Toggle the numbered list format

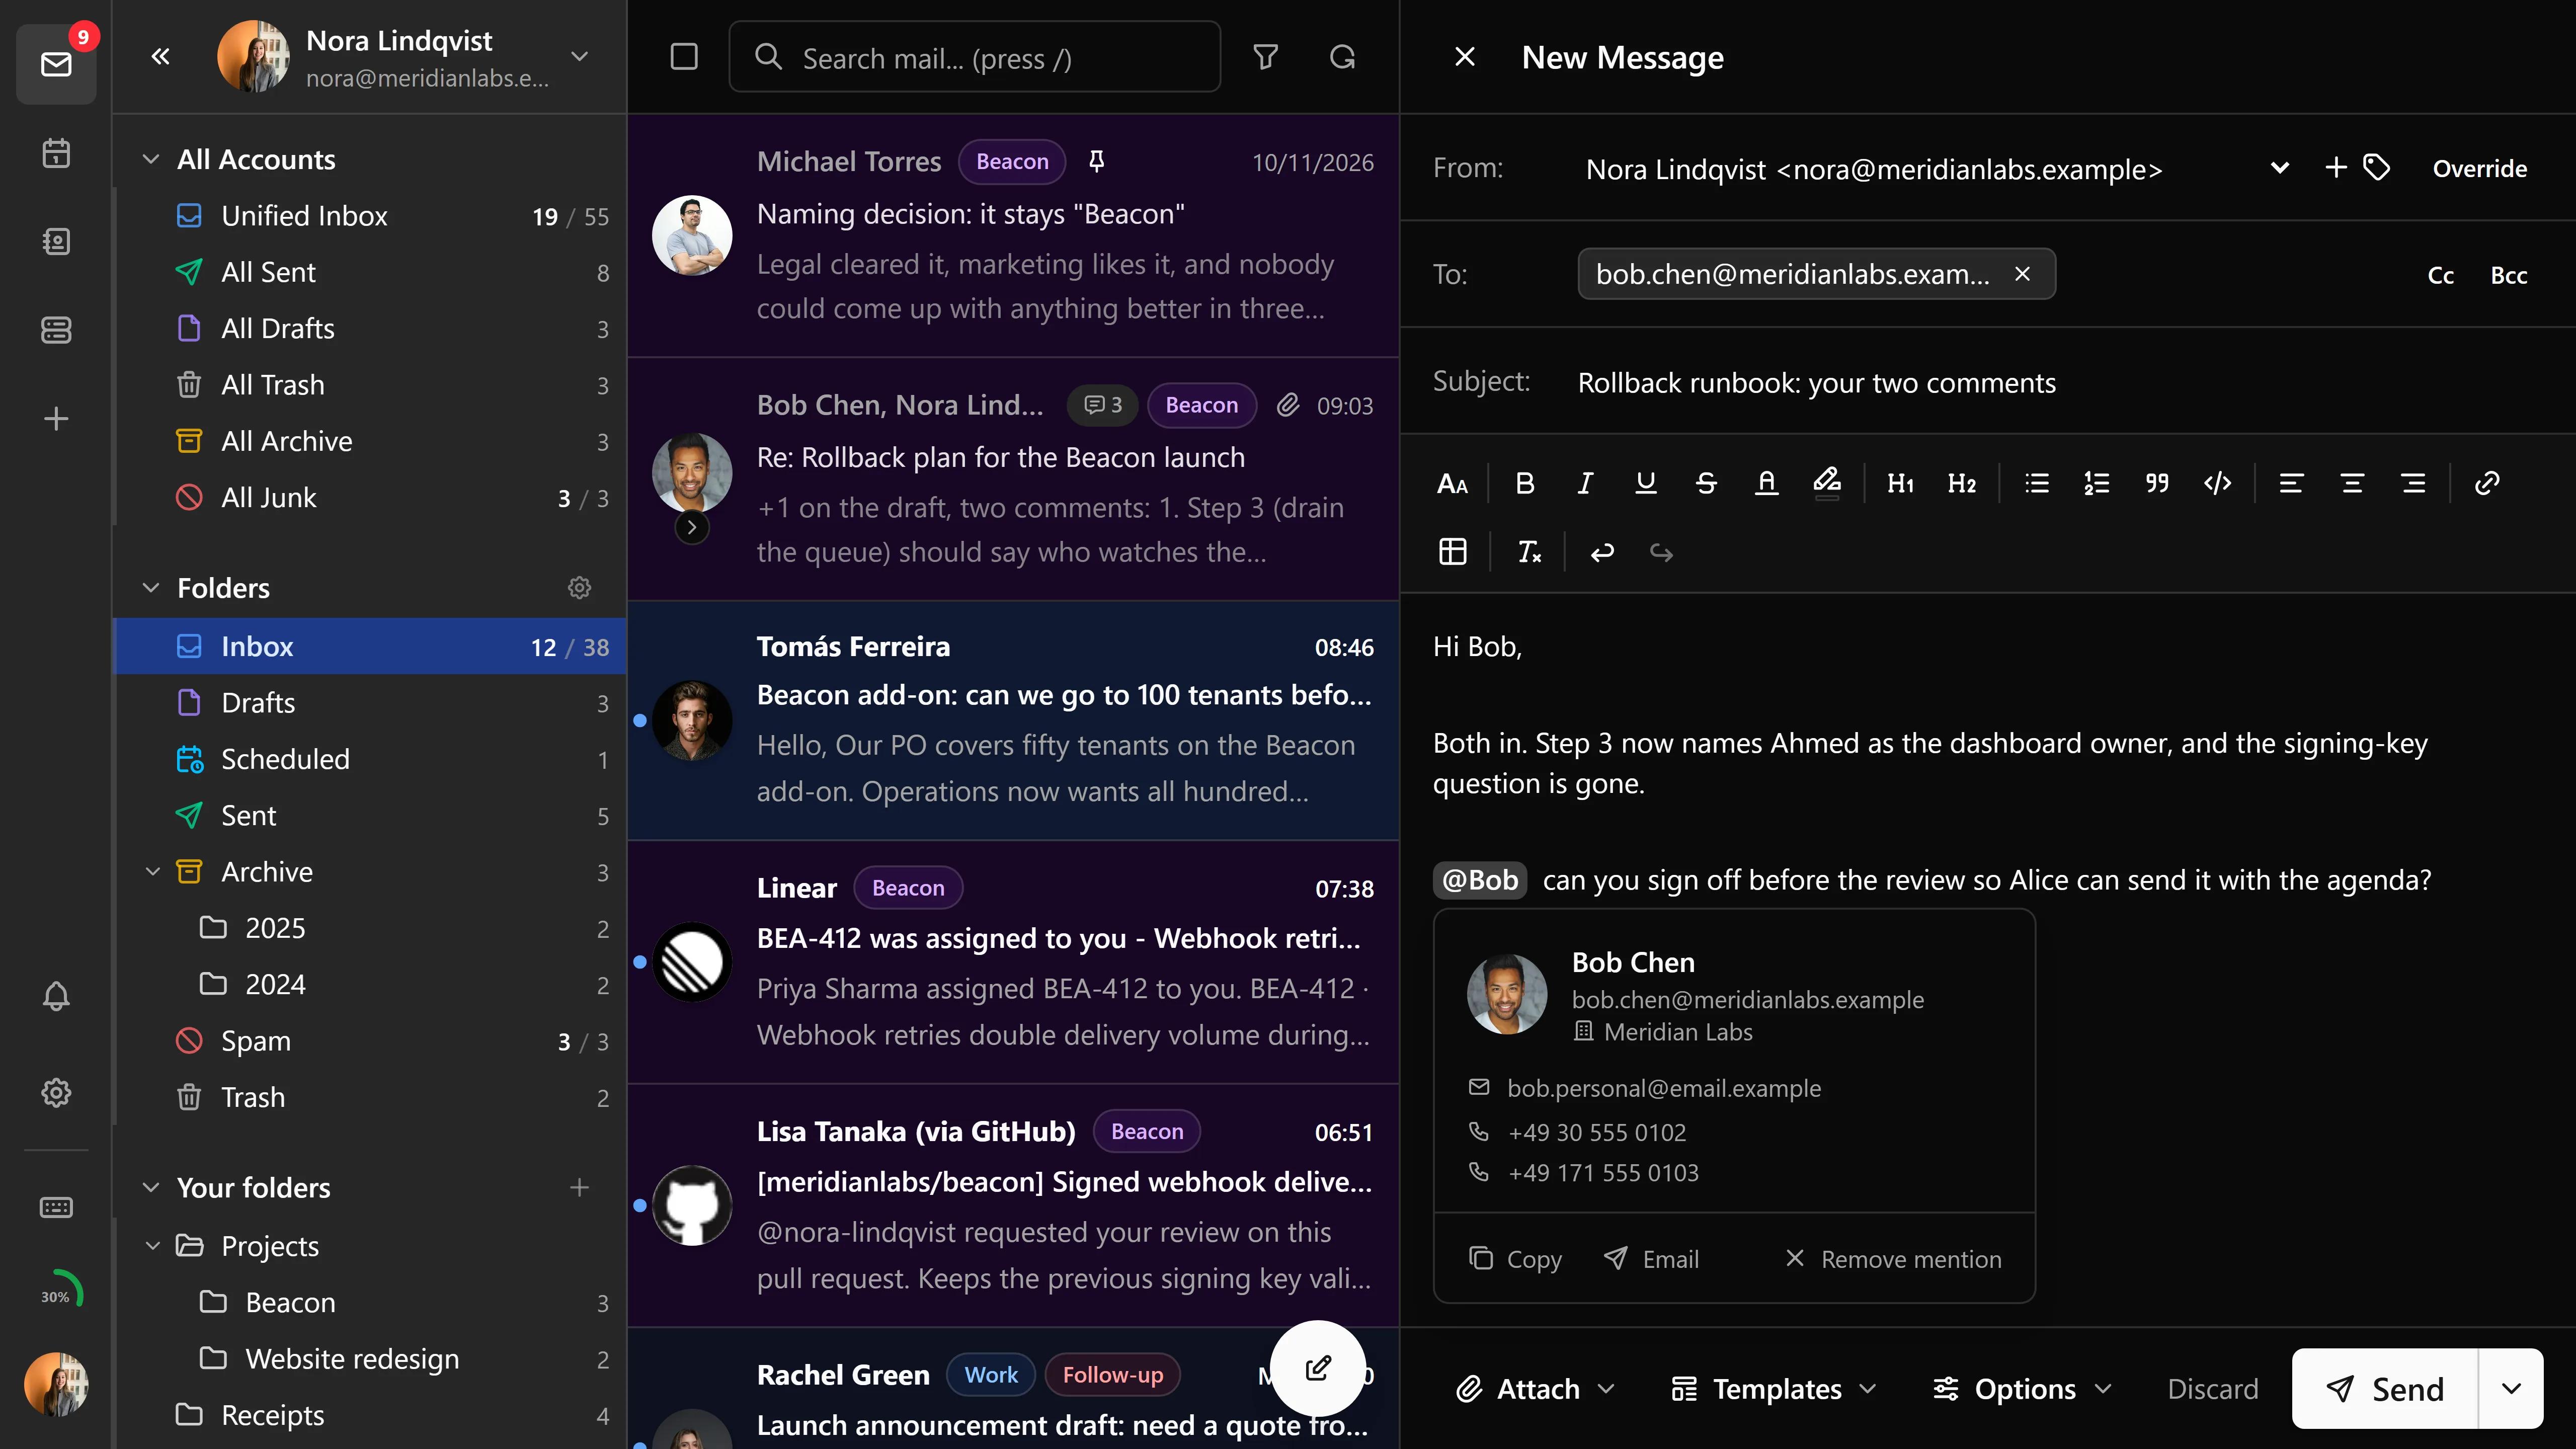coord(2097,484)
